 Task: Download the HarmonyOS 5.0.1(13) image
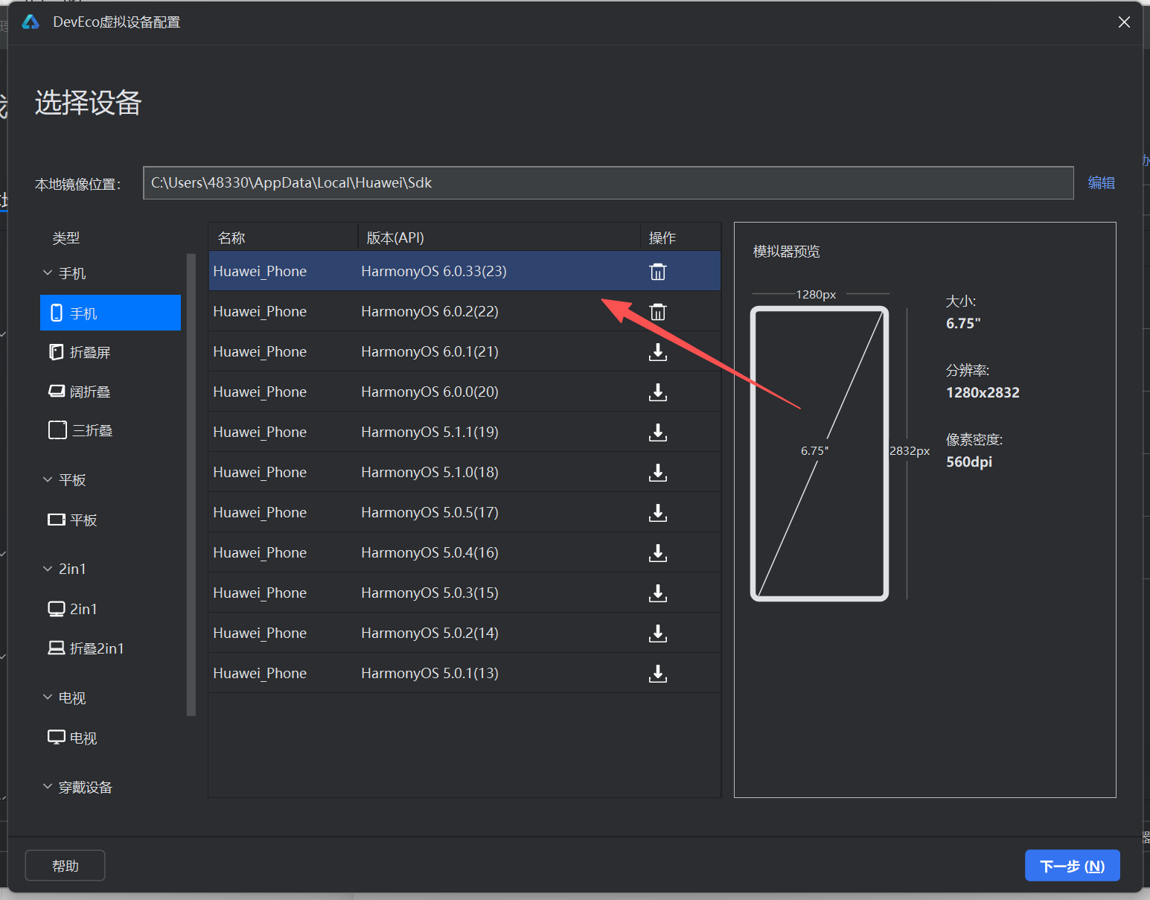(x=658, y=674)
